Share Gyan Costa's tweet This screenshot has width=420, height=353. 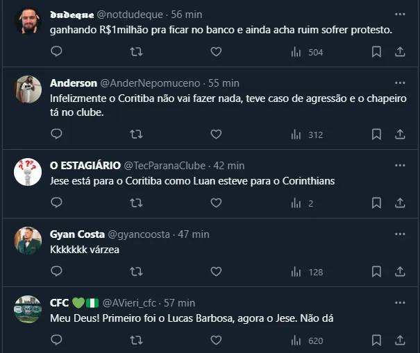tap(400, 271)
